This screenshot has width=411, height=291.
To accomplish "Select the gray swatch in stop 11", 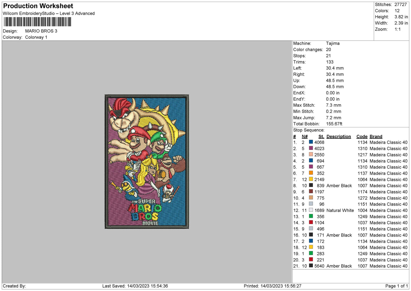I will tap(311, 204).
